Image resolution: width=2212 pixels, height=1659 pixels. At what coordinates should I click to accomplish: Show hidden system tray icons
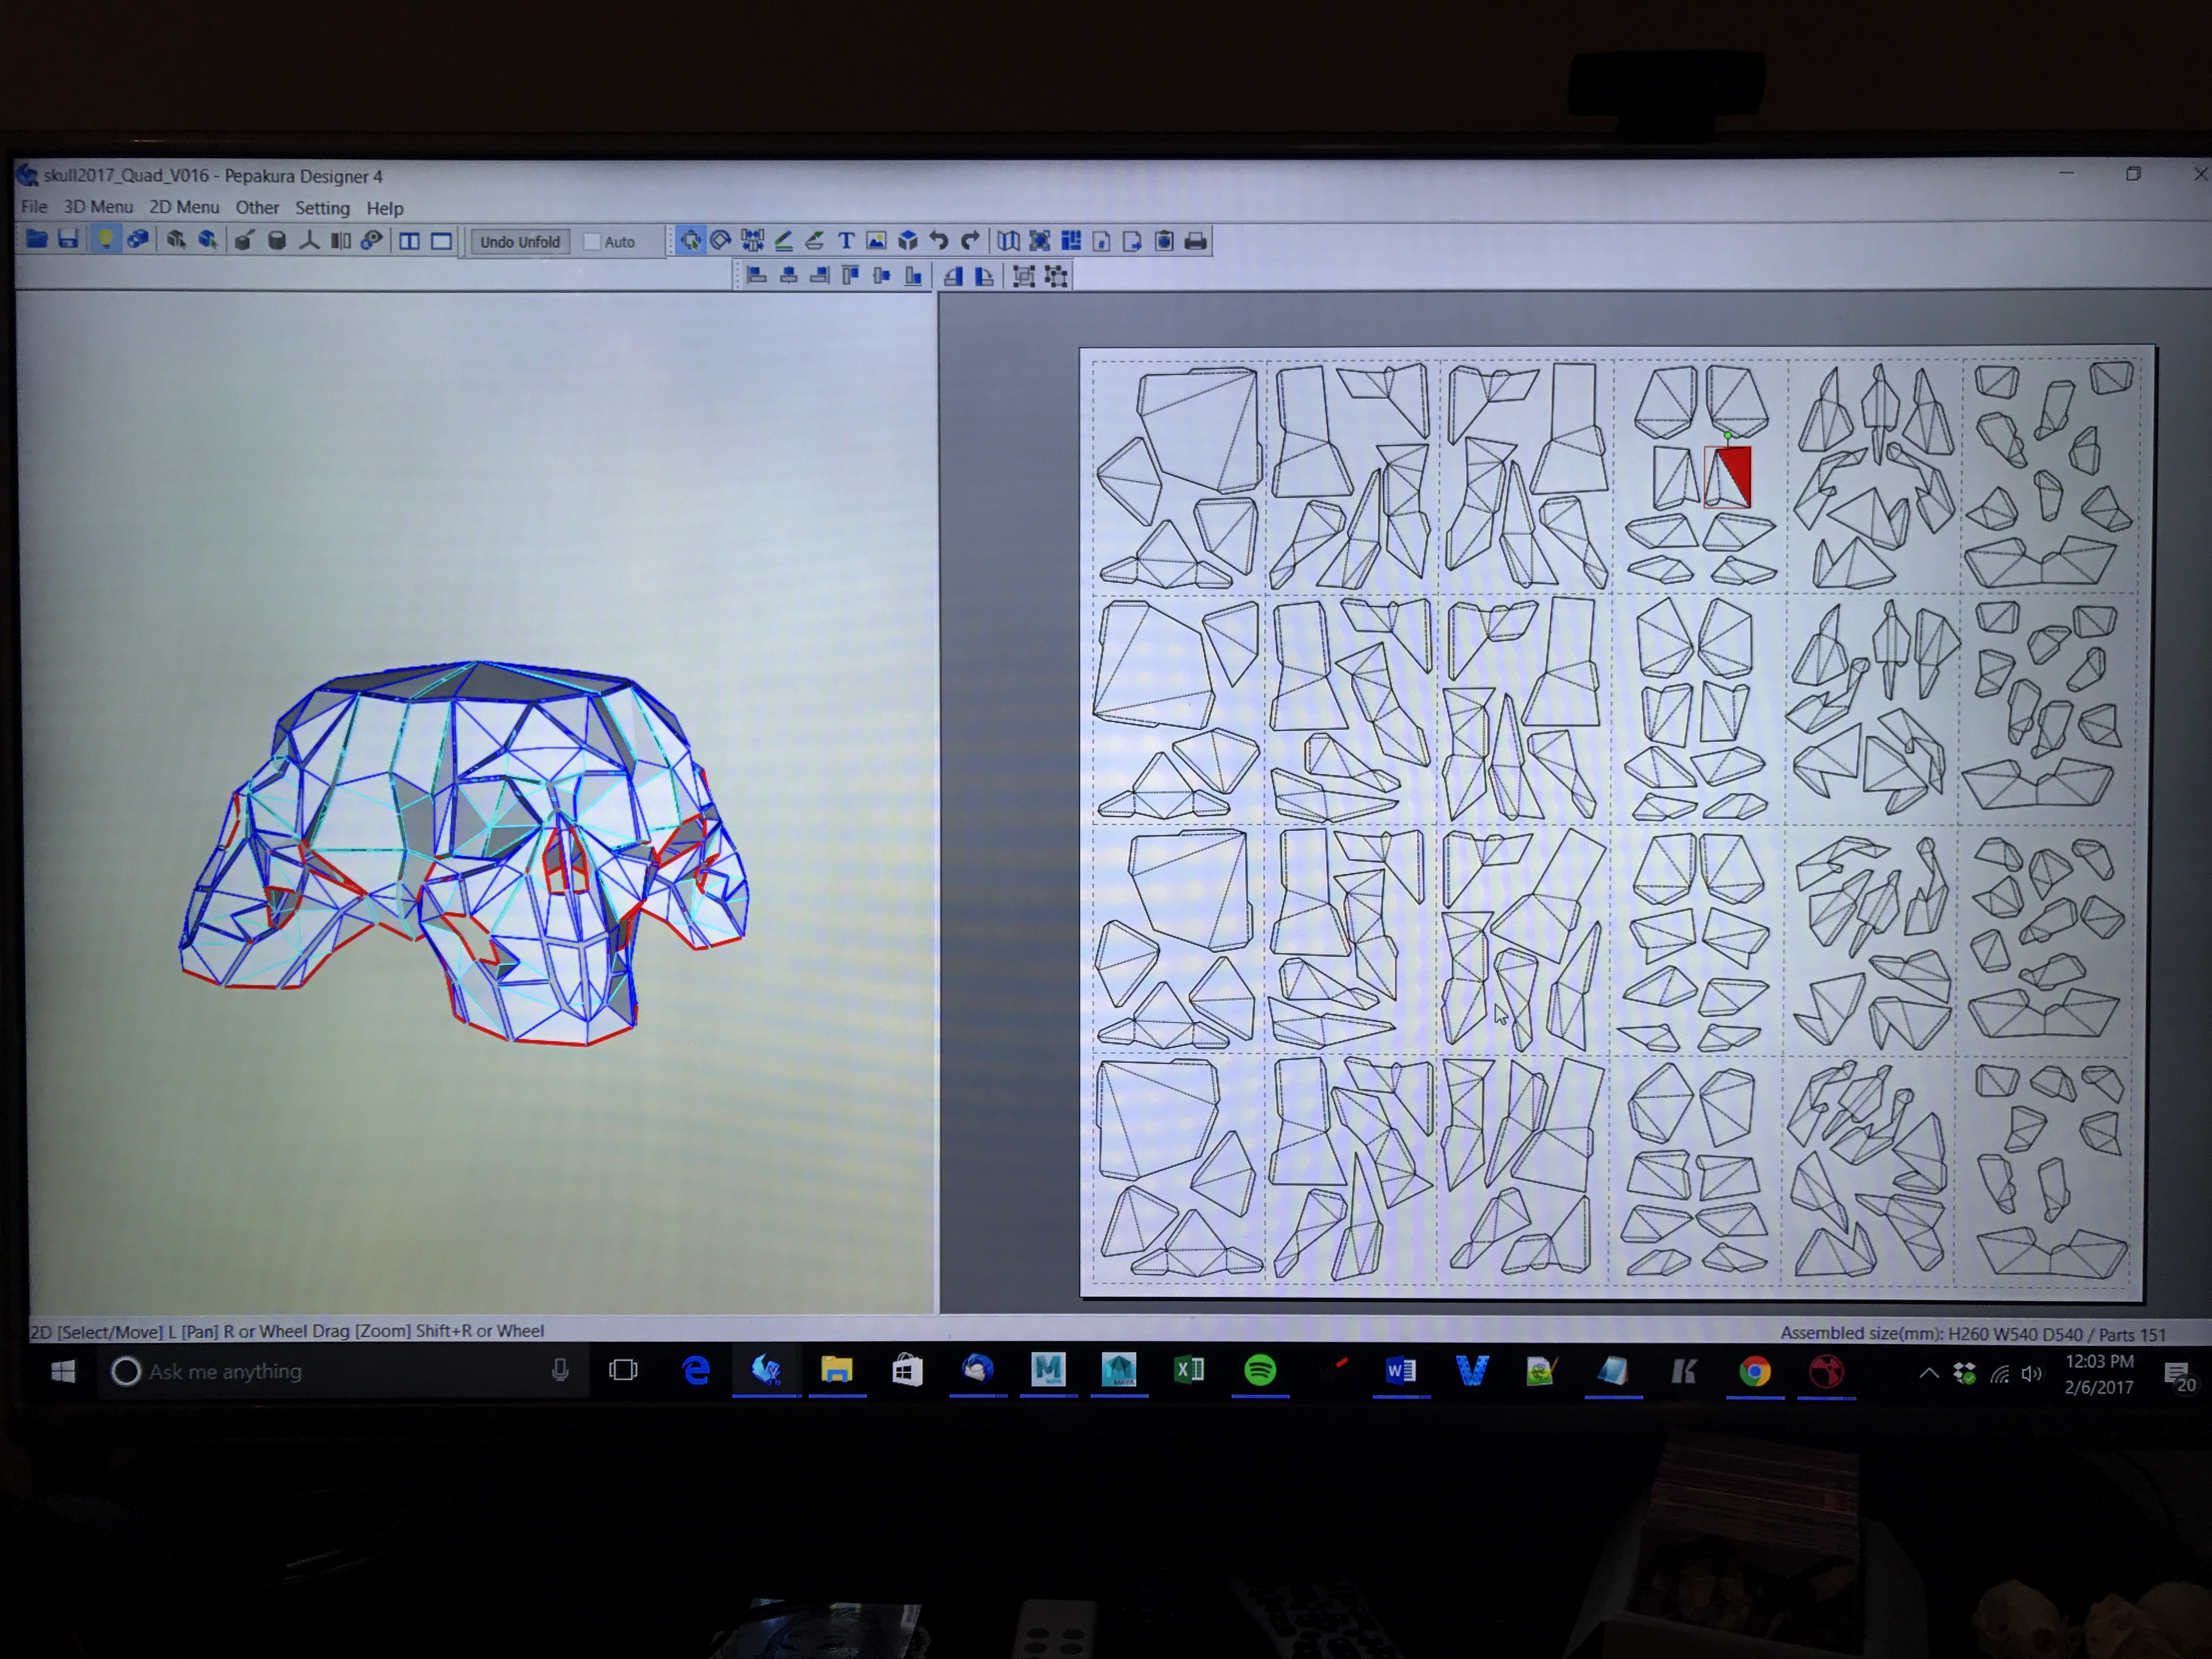pyautogui.click(x=1929, y=1374)
